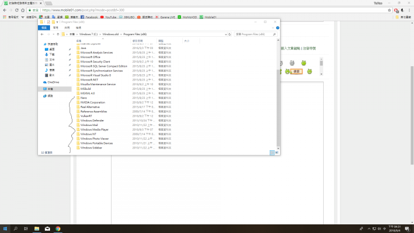This screenshot has width=414, height=233.
Task: Open the Quick Access Toolbar customize dropdown
Action: pyautogui.click(x=57, y=22)
